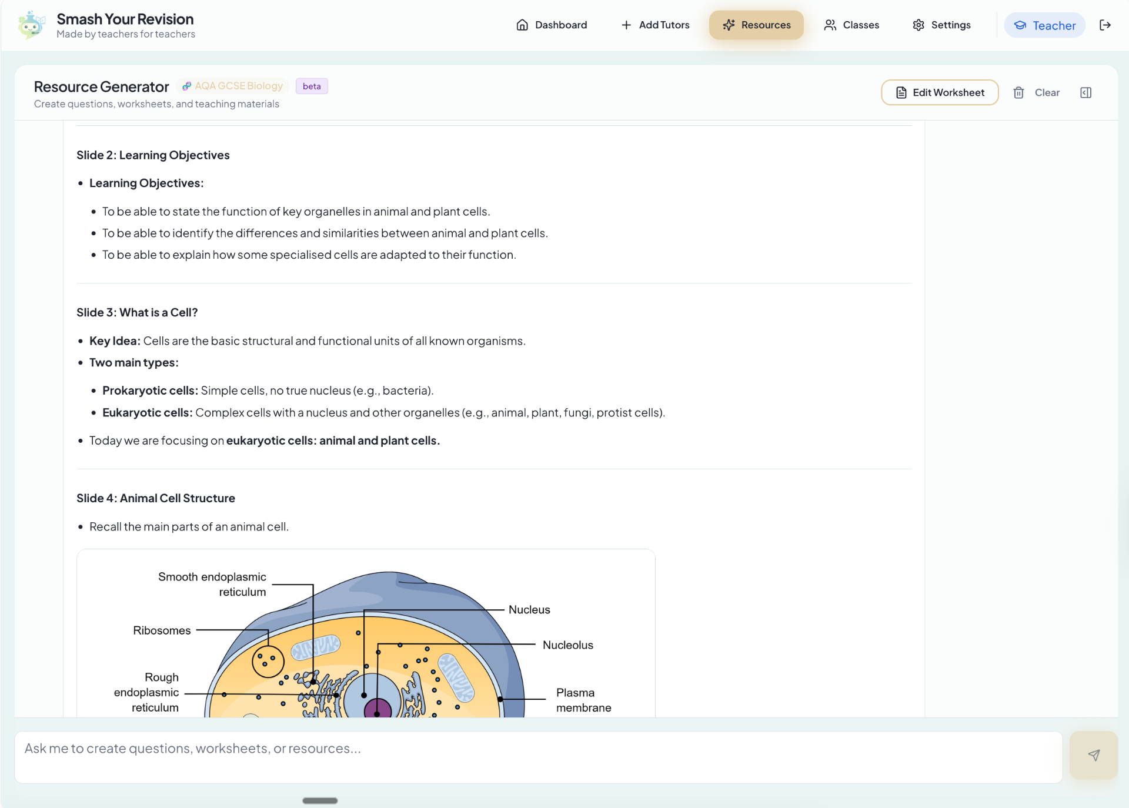Click the send paper-plane button
This screenshot has height=808, width=1129.
click(1094, 755)
